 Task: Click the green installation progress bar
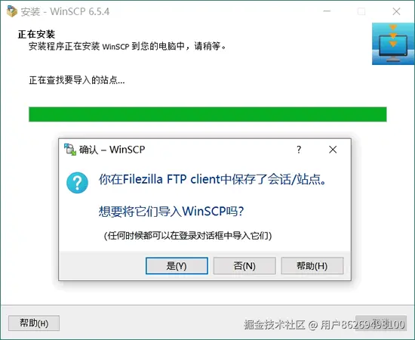pos(207,114)
